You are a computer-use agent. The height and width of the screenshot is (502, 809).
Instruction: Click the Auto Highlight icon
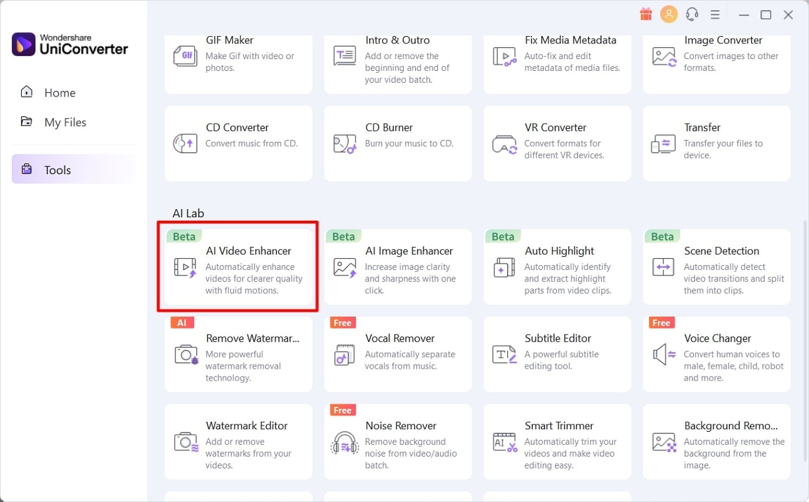pos(504,267)
